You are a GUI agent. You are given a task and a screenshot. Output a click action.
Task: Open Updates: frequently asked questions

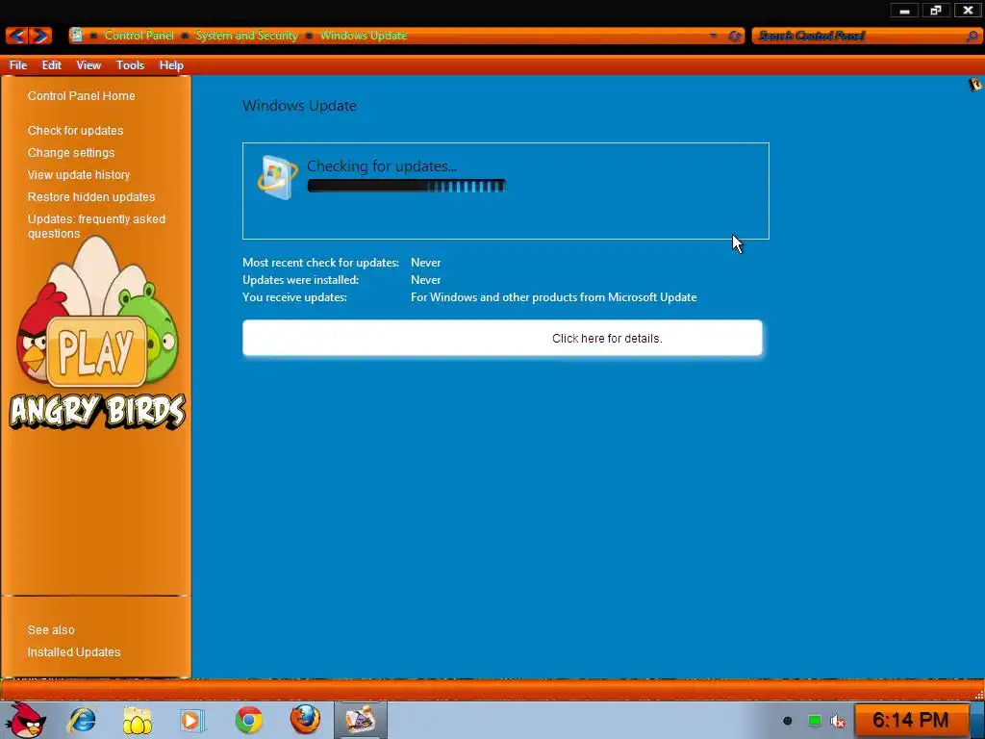coord(96,225)
